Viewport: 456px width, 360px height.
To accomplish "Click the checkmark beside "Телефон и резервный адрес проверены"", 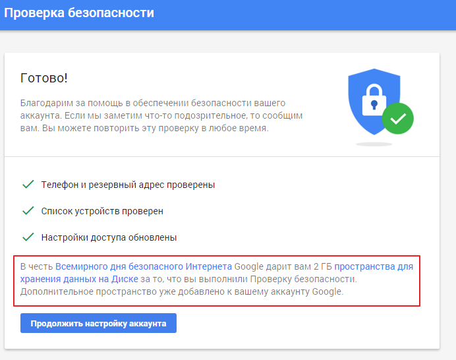I will click(28, 184).
